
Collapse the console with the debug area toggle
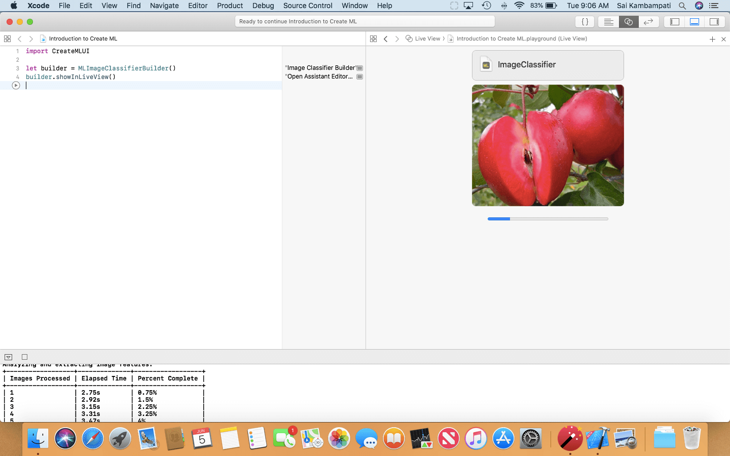[9, 357]
